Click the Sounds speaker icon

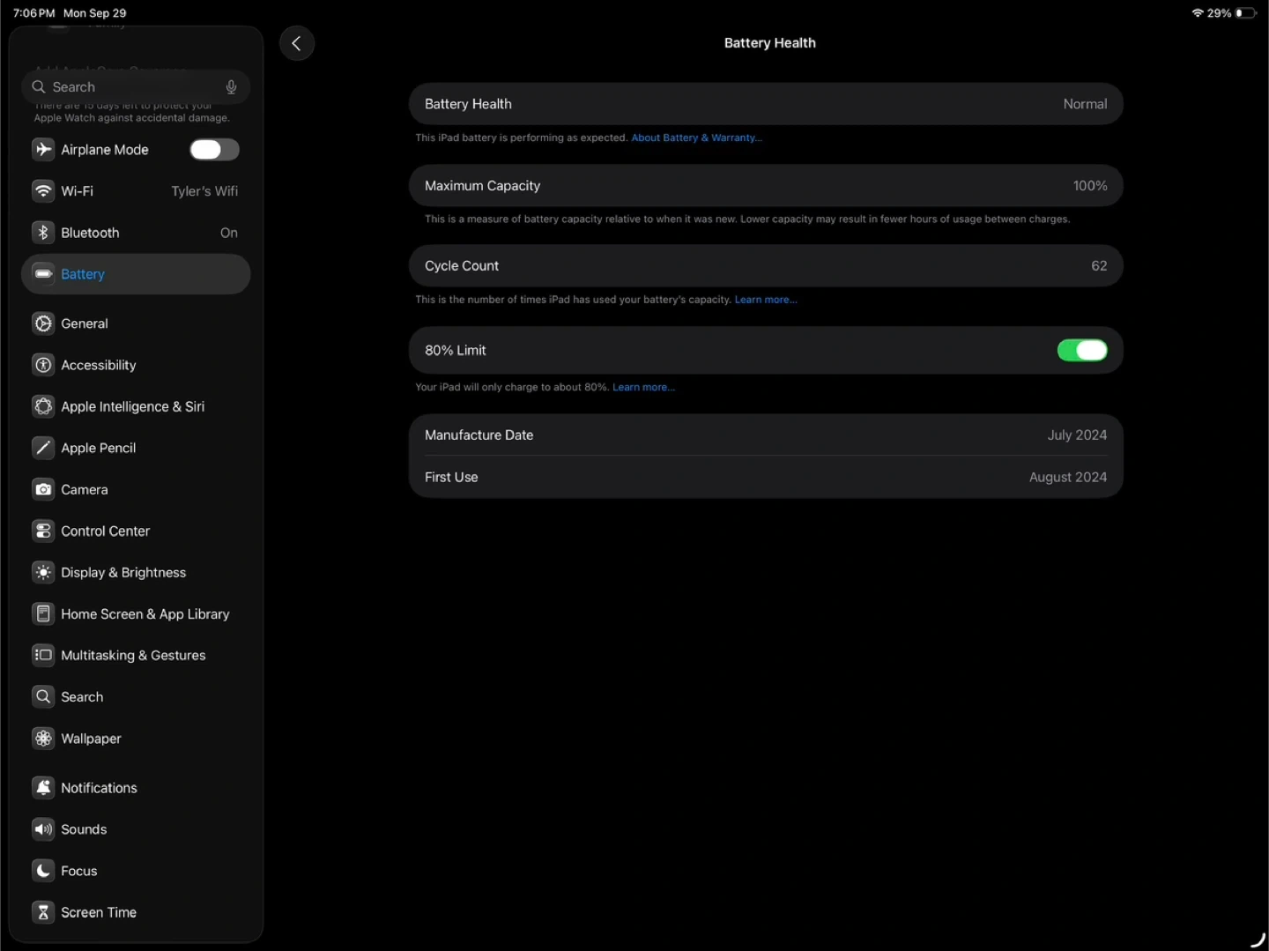coord(43,830)
